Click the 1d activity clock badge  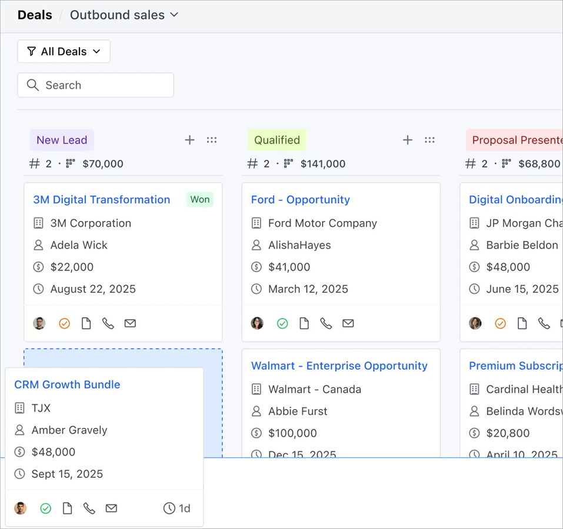click(x=177, y=508)
